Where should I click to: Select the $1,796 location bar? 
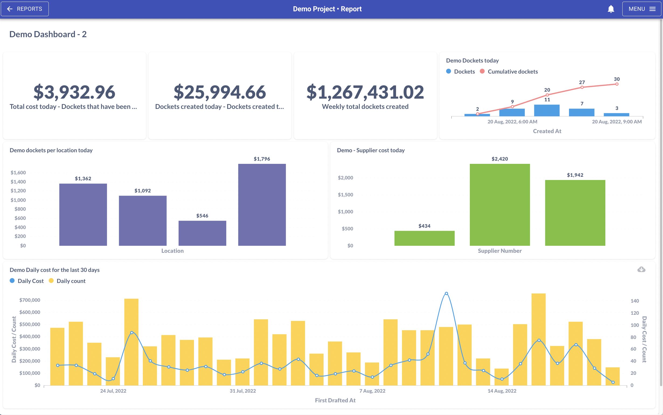coord(262,205)
